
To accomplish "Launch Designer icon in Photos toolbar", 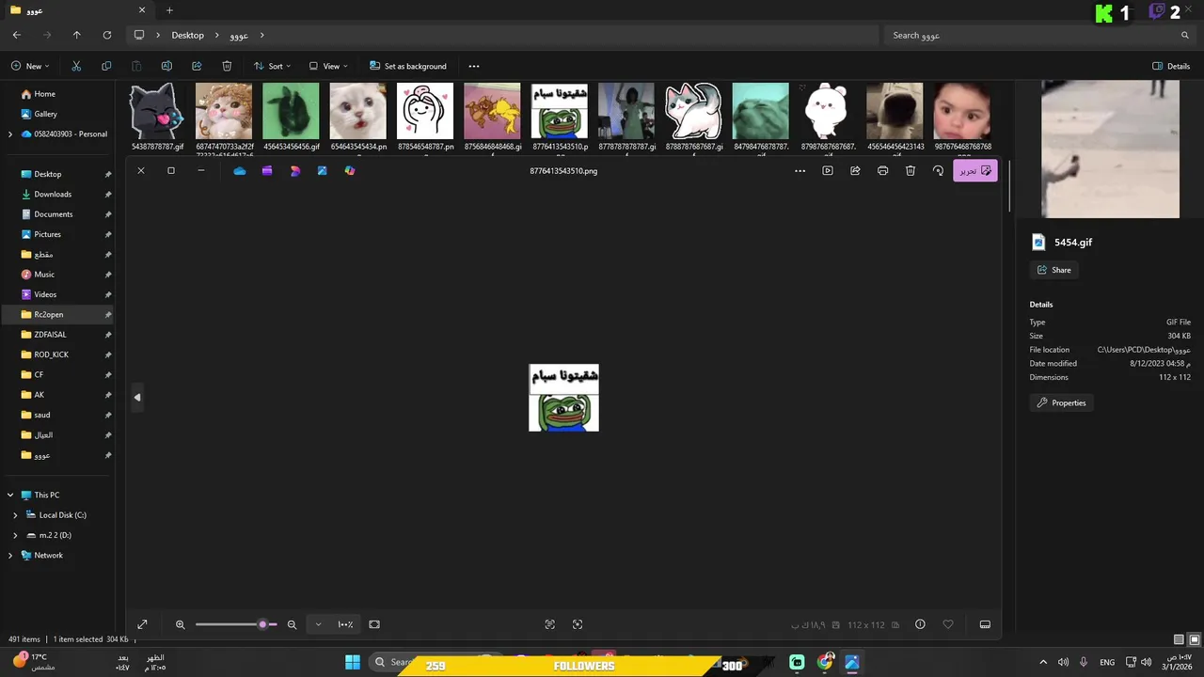I will (x=295, y=171).
